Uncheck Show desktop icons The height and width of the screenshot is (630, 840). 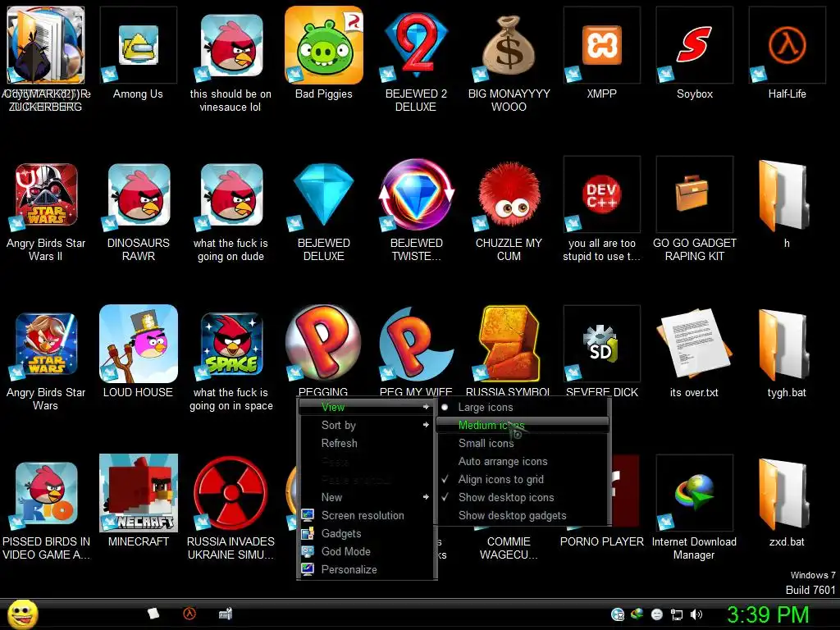click(523, 498)
